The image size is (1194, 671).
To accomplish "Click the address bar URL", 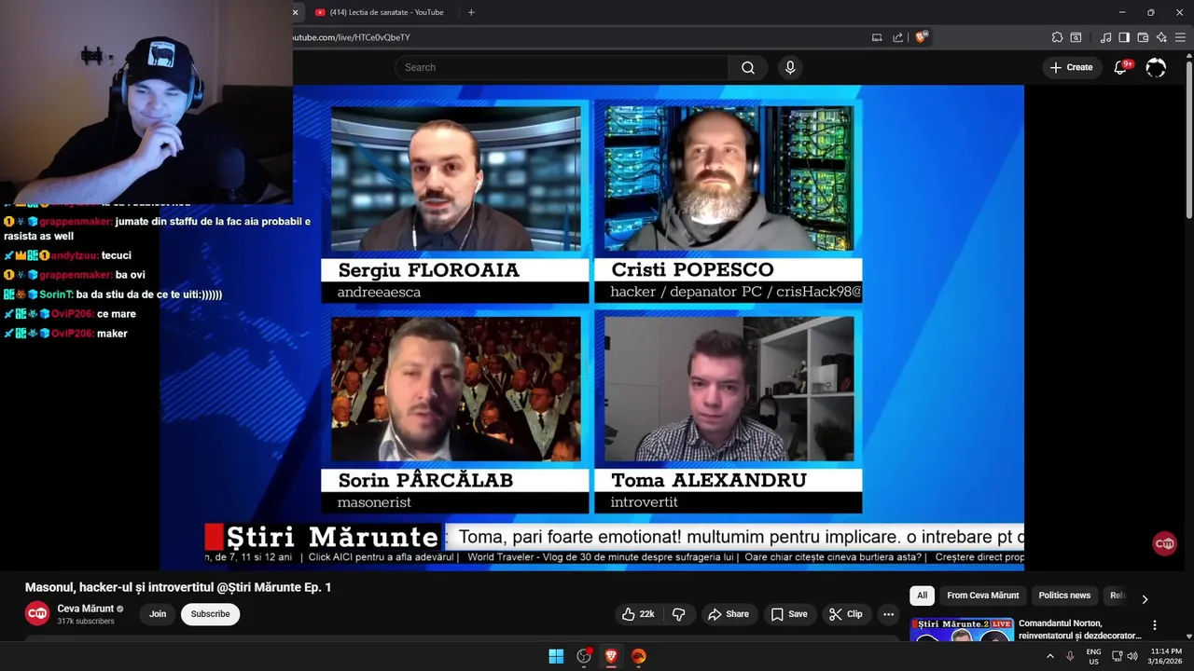I will [352, 37].
